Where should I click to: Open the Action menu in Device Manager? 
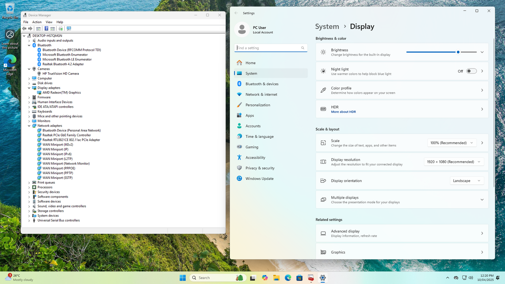(x=37, y=22)
